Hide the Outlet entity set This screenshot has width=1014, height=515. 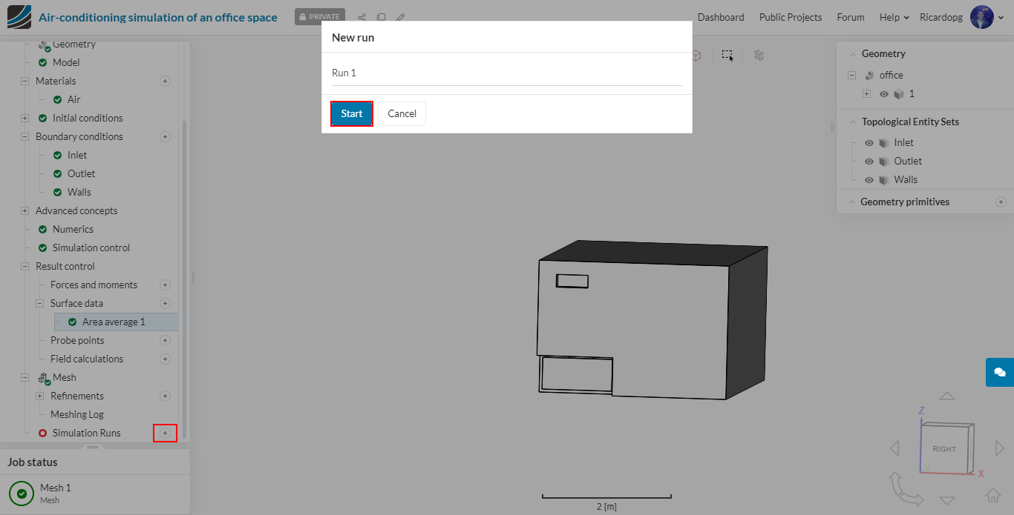pyautogui.click(x=869, y=162)
